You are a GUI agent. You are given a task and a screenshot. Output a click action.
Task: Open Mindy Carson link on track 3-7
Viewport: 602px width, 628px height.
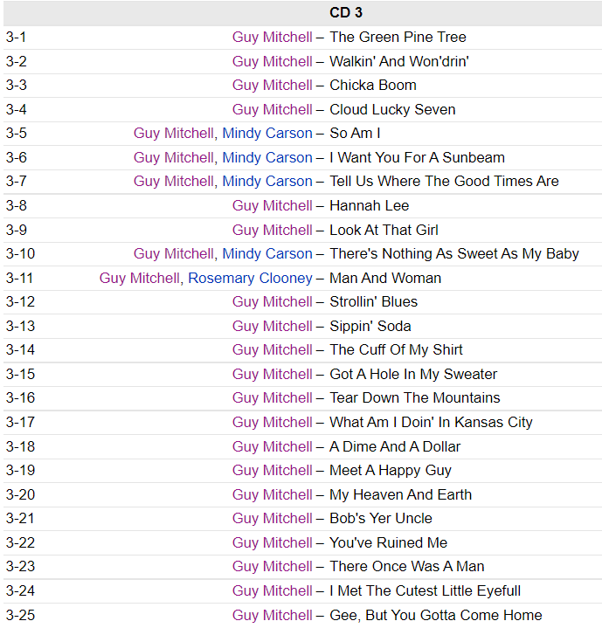pyautogui.click(x=267, y=182)
